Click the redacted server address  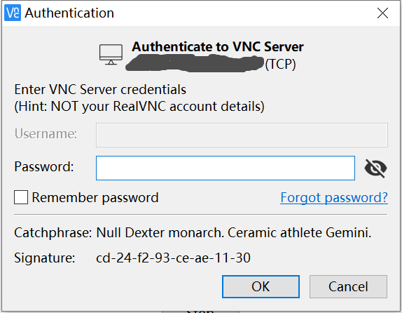coord(195,63)
